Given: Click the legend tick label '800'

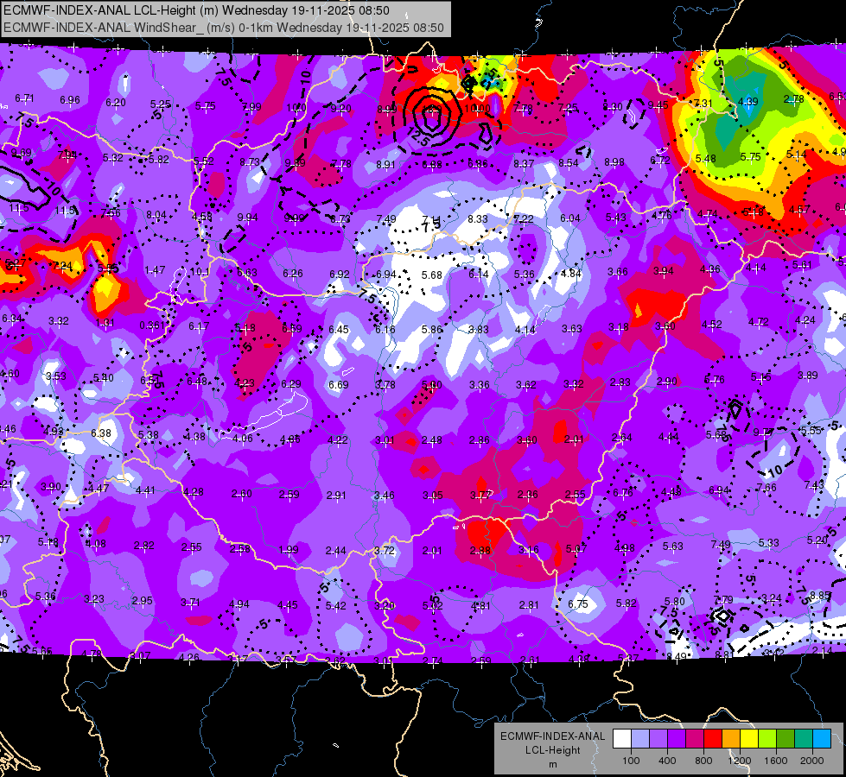Looking at the screenshot, I should point(703,761).
